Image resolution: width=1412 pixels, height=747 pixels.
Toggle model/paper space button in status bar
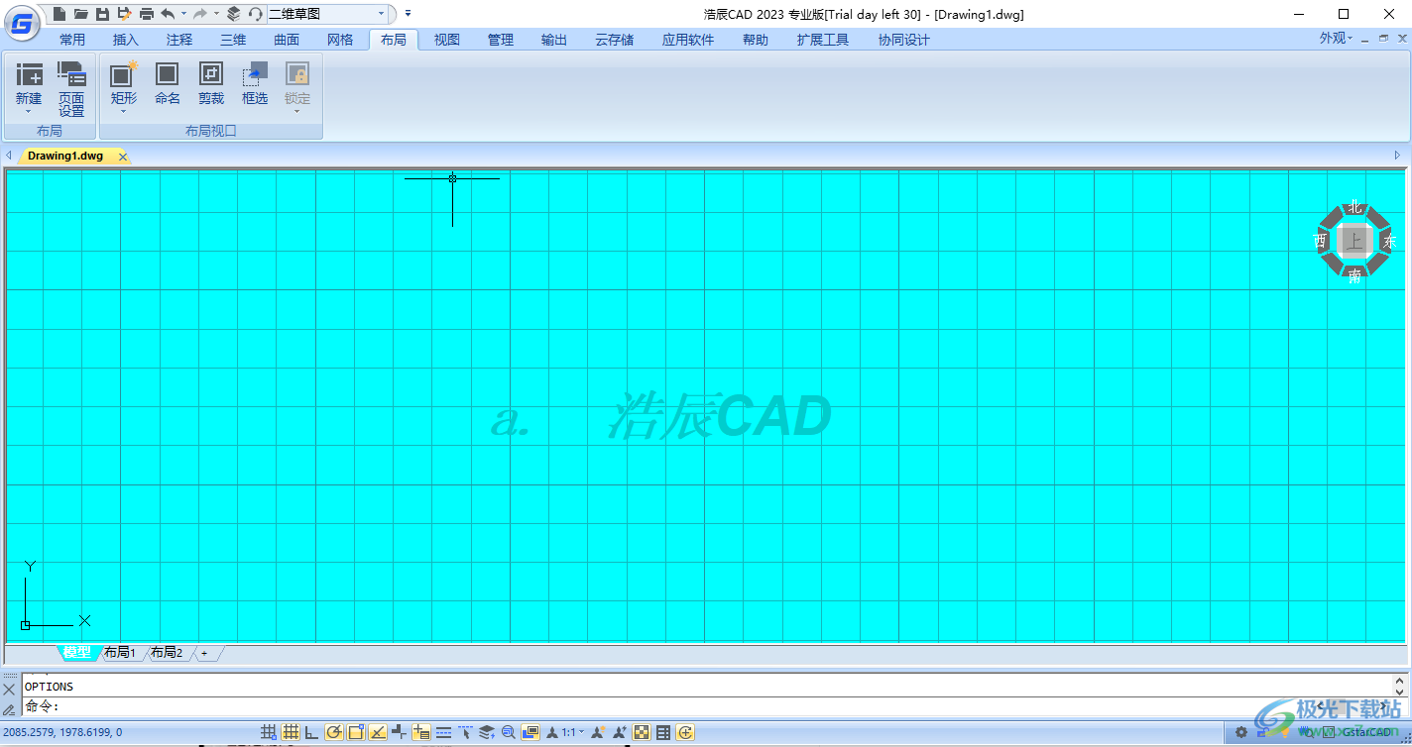point(530,733)
